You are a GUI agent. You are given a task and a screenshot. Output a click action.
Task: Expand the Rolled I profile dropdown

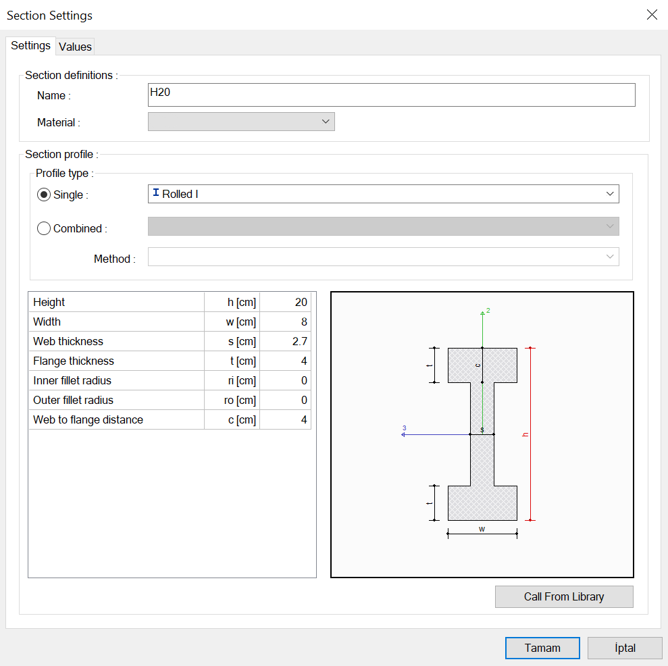(x=610, y=194)
